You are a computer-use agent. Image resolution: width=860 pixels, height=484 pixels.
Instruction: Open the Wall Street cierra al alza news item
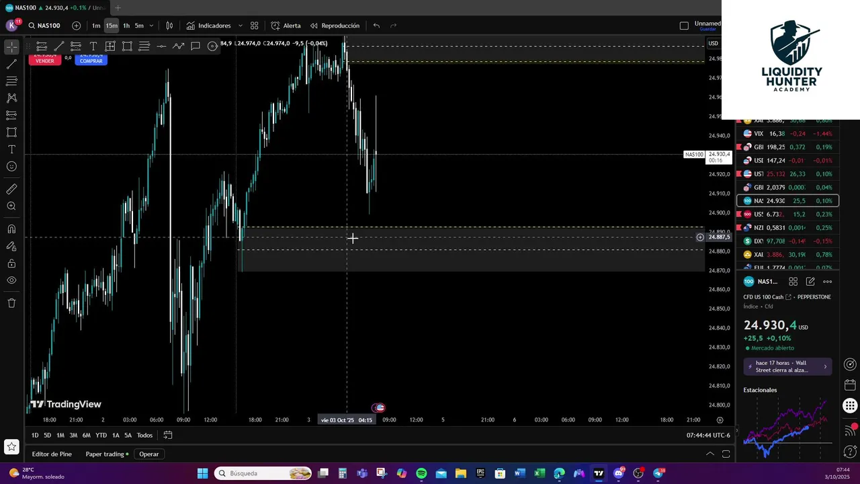click(787, 366)
